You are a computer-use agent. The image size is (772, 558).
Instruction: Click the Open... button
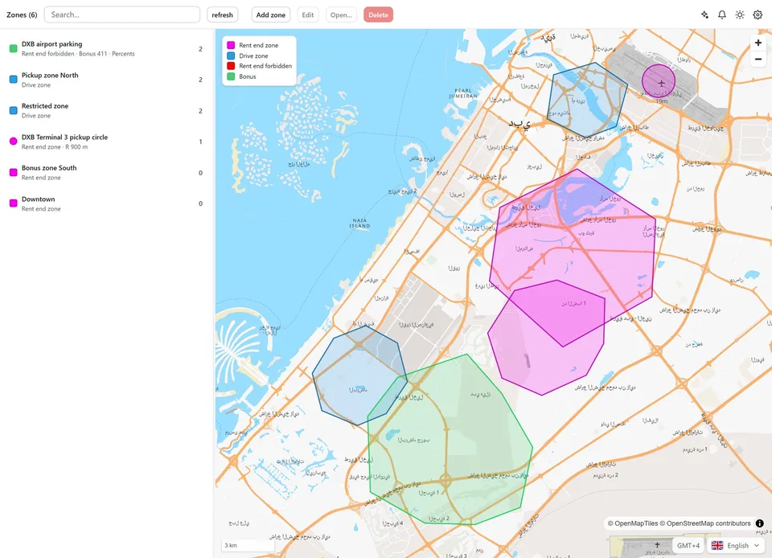tap(341, 14)
